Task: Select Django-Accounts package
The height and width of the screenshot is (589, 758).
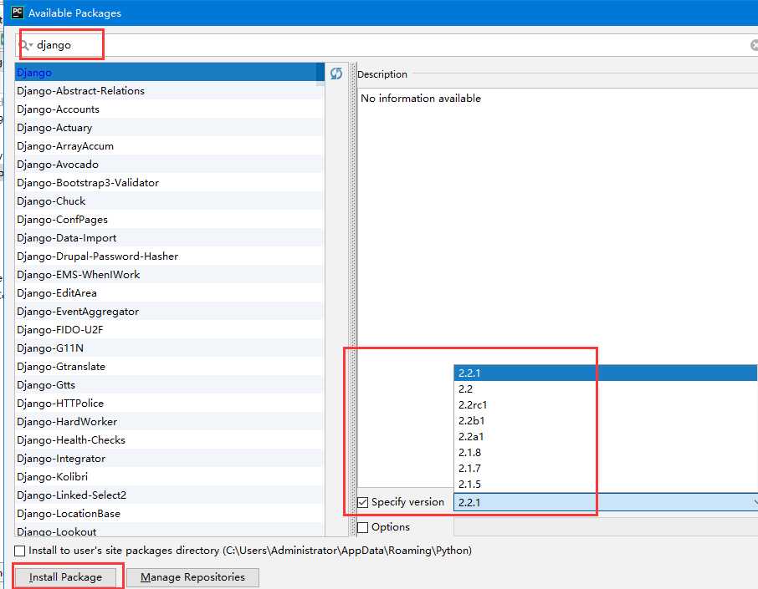Action: point(169,109)
